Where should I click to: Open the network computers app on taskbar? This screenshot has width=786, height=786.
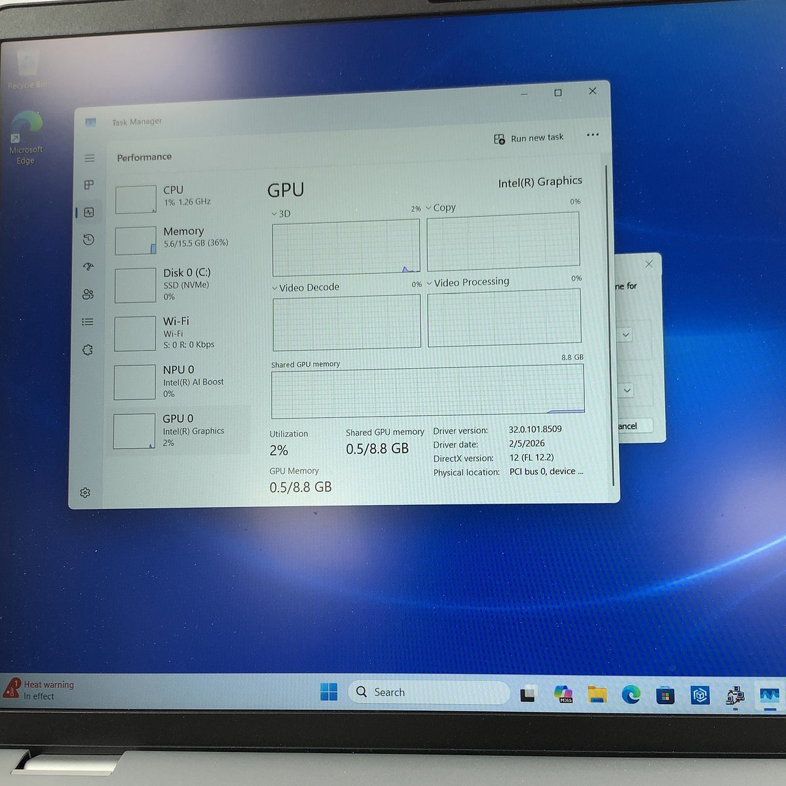tap(735, 696)
